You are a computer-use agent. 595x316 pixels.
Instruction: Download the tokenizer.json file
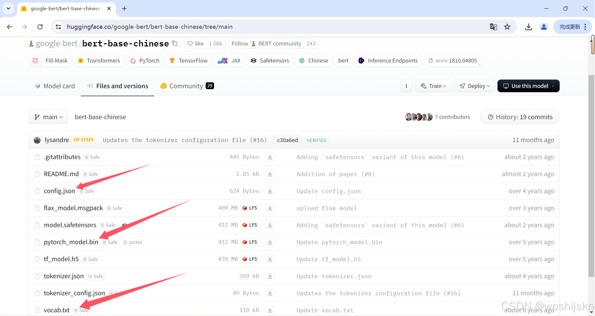pos(270,276)
